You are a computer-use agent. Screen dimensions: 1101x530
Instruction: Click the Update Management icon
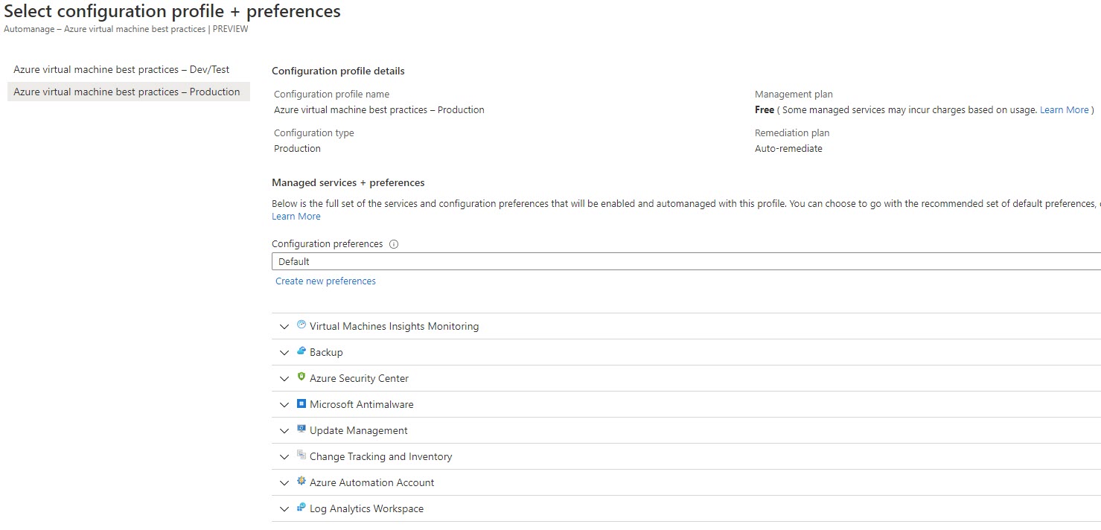[301, 429]
